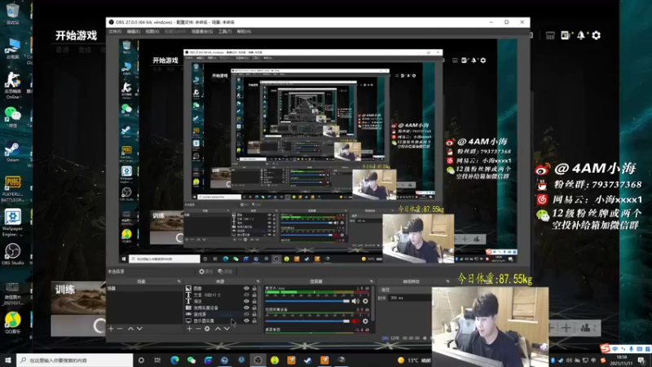Open the View menu in OBS
The width and height of the screenshot is (652, 367).
tap(152, 32)
